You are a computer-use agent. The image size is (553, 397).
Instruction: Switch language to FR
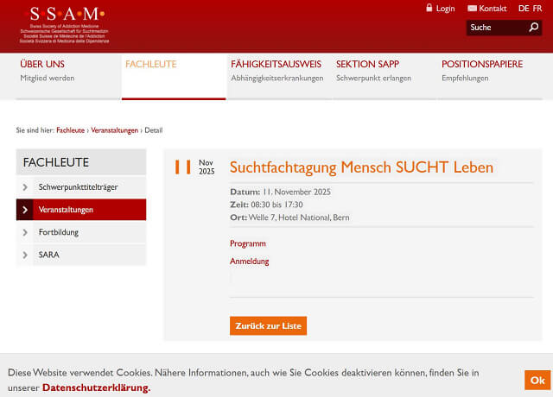click(x=537, y=9)
